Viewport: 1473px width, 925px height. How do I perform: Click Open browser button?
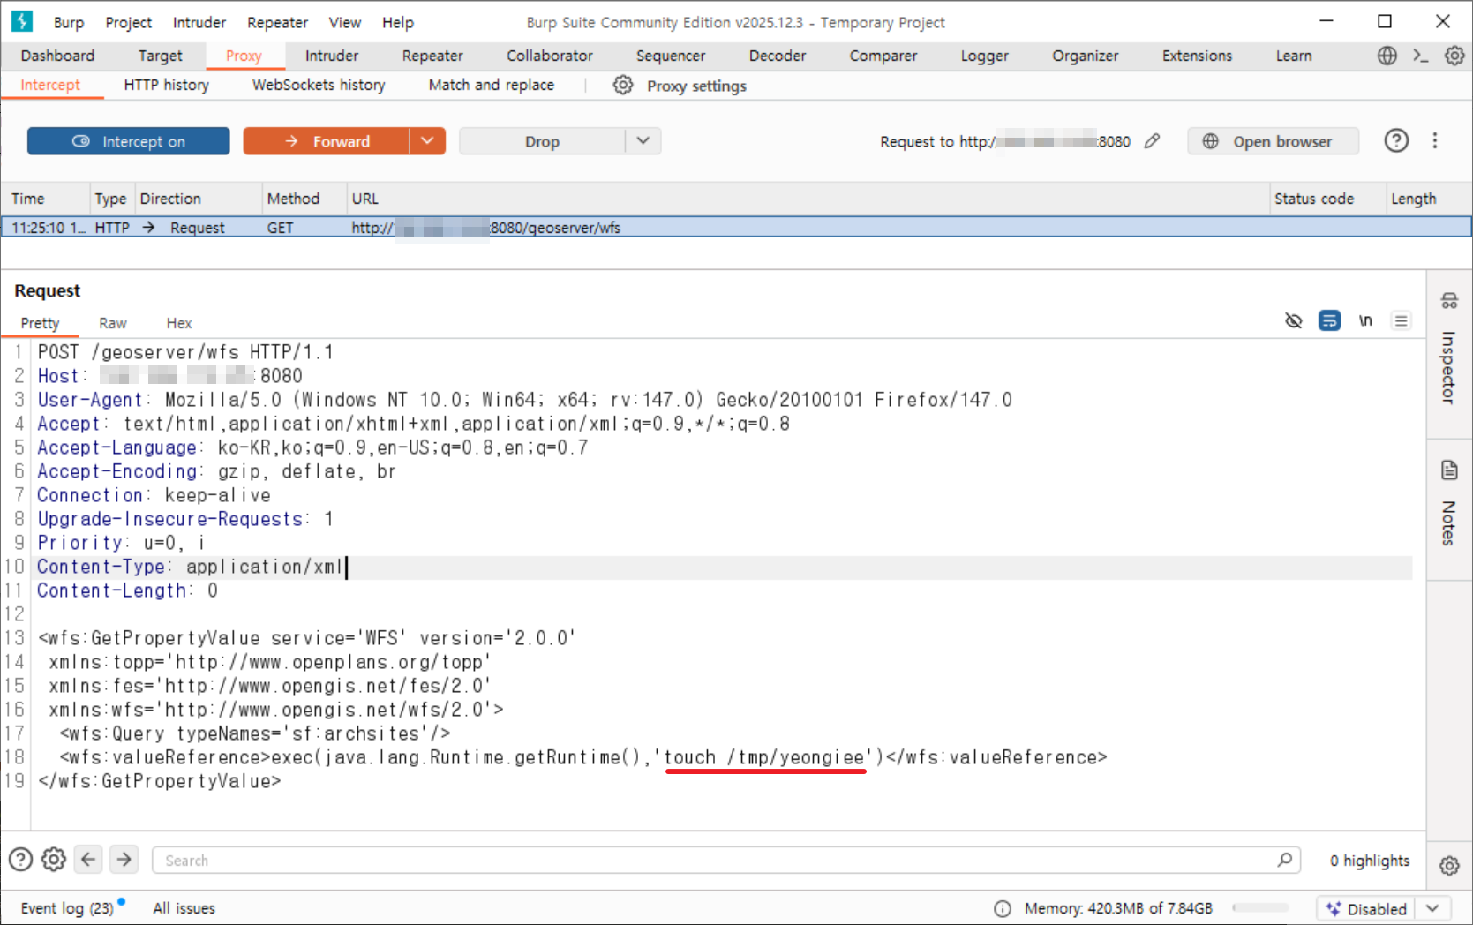click(1273, 141)
